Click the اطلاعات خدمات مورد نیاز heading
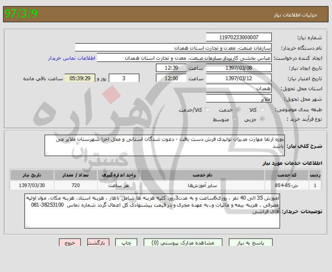 [292, 163]
